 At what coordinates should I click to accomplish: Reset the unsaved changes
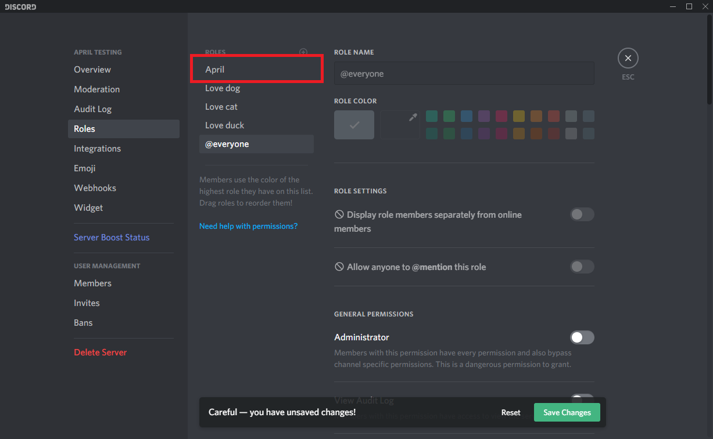511,412
